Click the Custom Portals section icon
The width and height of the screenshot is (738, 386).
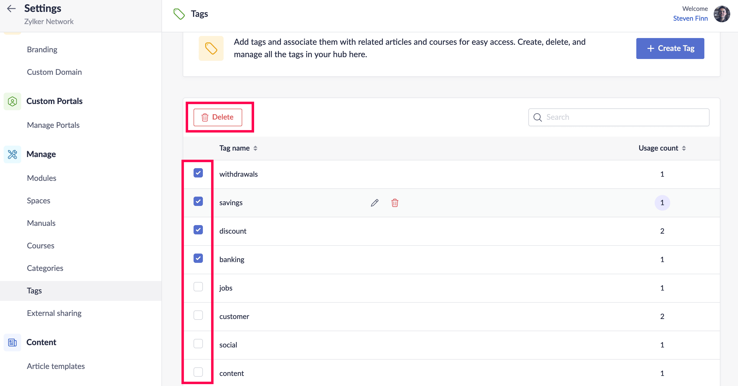pyautogui.click(x=12, y=101)
